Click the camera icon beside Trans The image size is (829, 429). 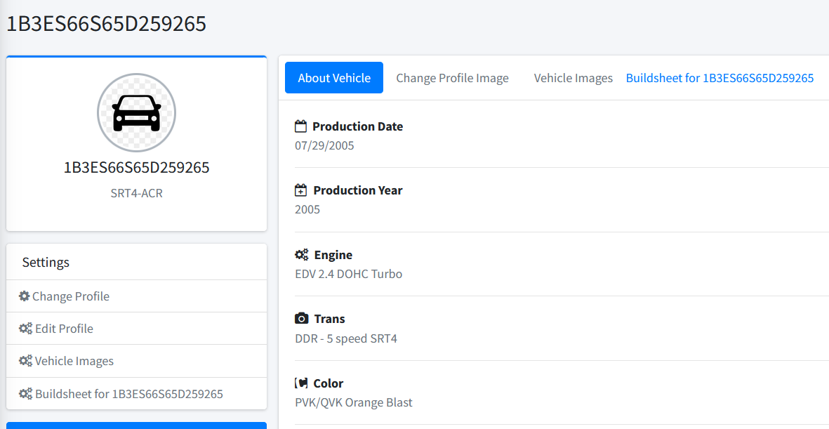pyautogui.click(x=300, y=318)
